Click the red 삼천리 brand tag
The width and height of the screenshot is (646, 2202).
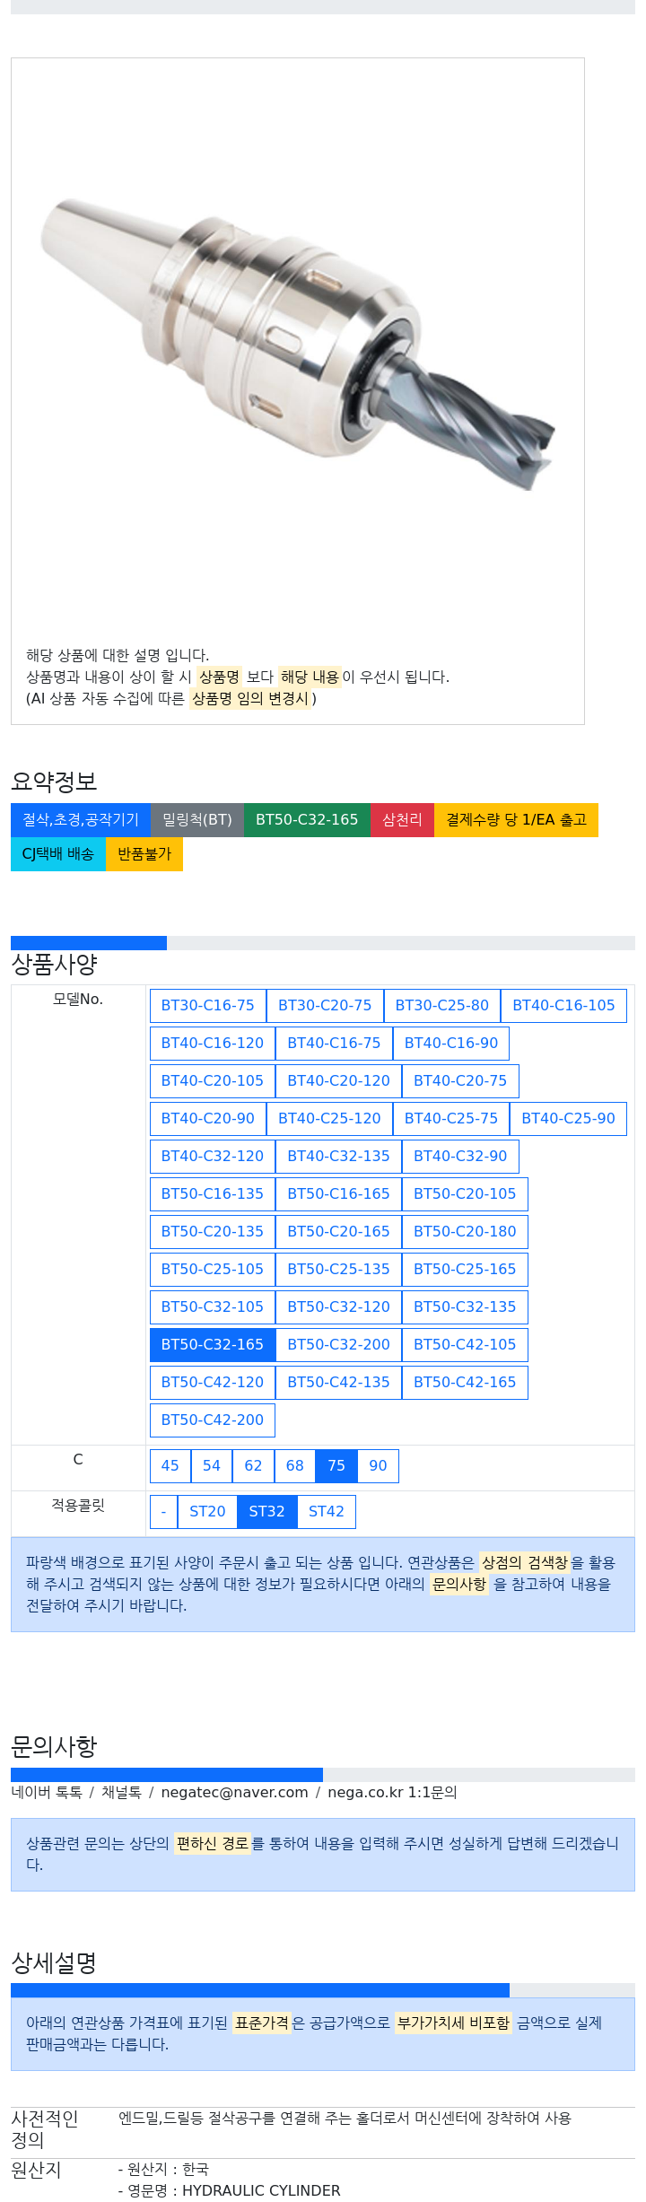pos(402,819)
